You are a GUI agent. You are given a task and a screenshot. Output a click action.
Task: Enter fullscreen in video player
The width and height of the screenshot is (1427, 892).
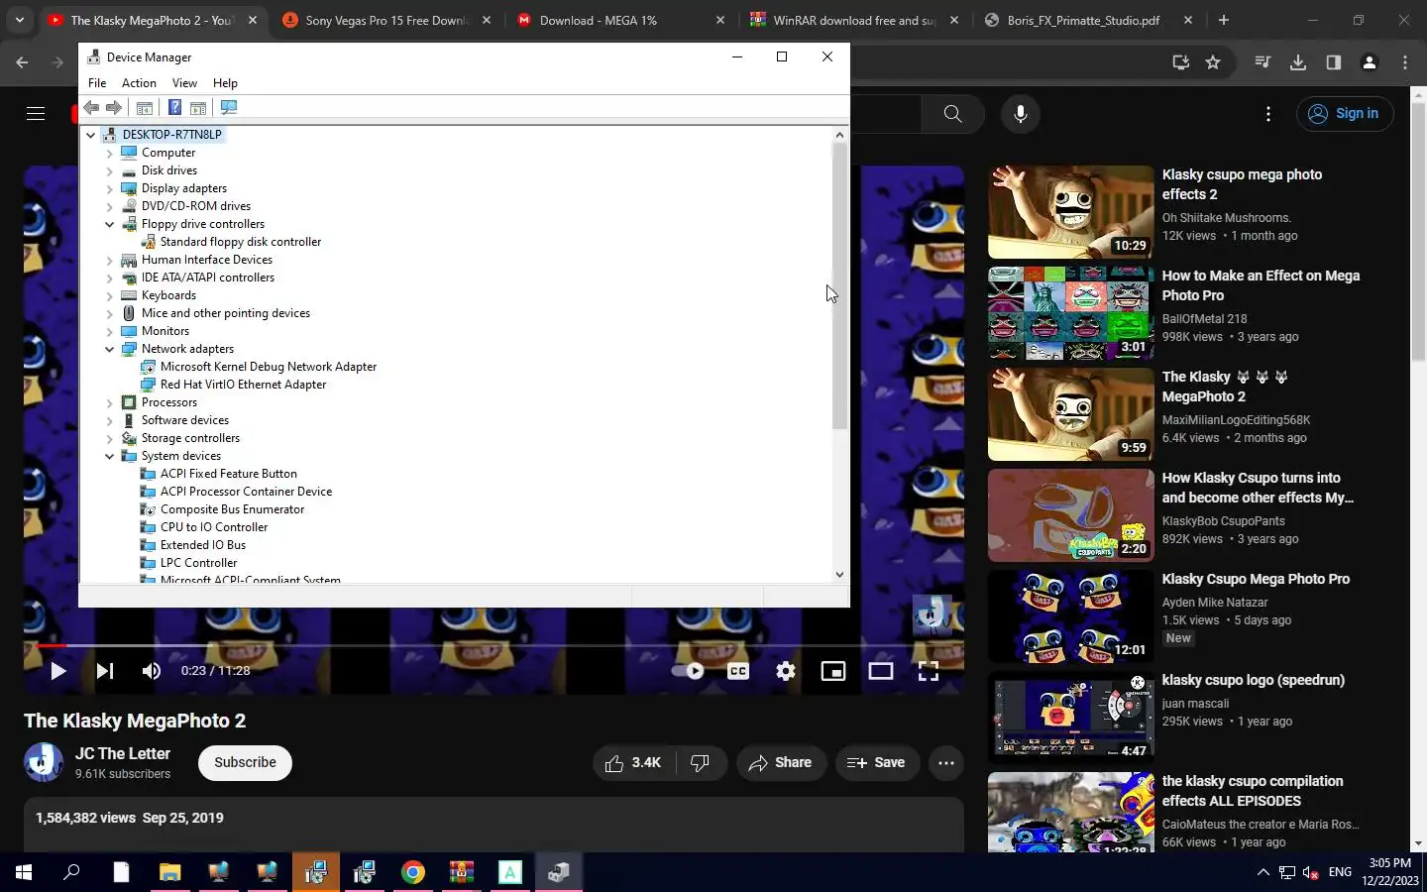[929, 671]
